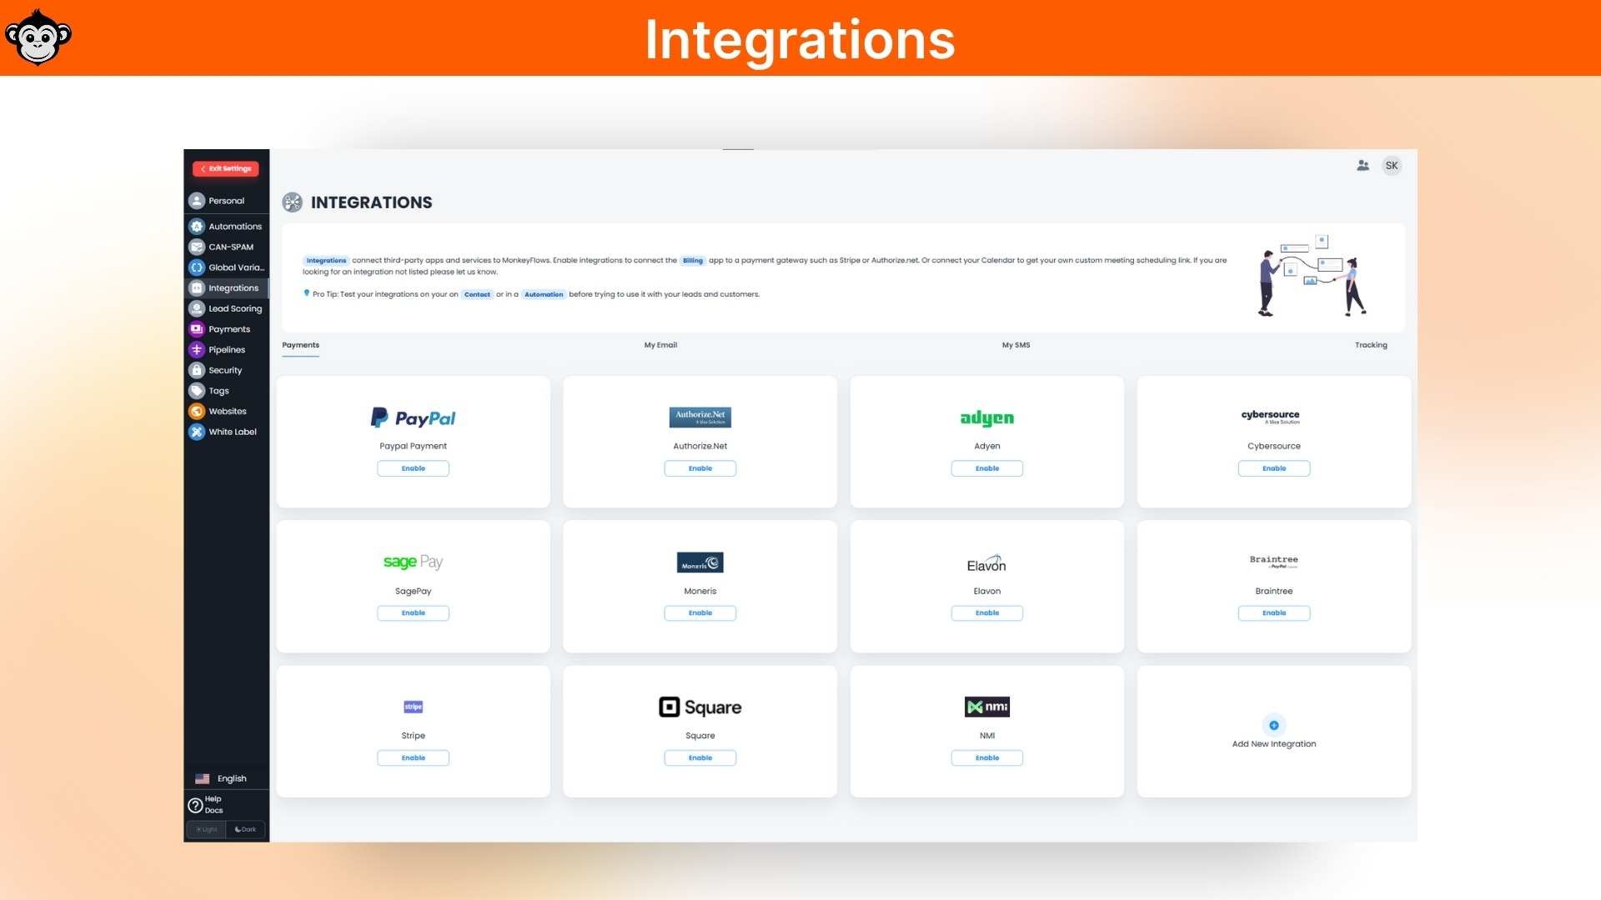Click the team members icon near the avatar
Screen dimensions: 1601x900
pyautogui.click(x=1363, y=165)
